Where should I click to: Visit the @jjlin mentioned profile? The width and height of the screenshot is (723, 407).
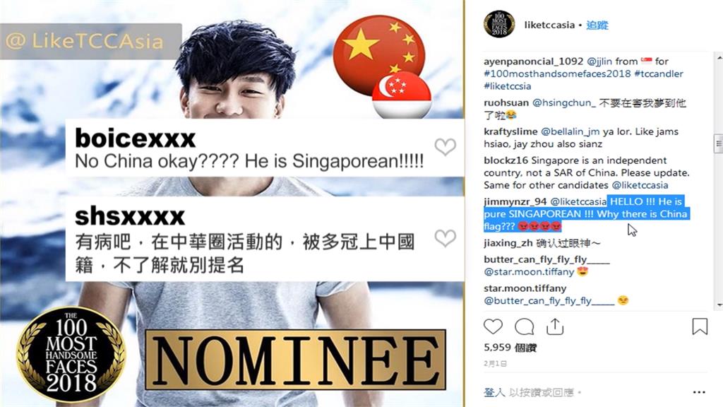pyautogui.click(x=599, y=61)
